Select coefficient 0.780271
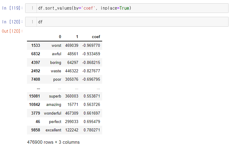The image size is (231, 147). click(x=92, y=130)
